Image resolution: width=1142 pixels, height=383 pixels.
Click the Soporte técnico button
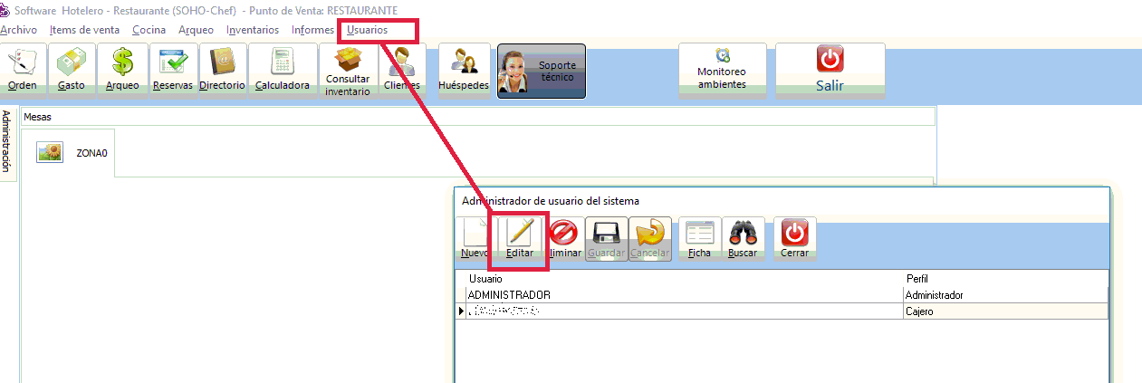click(542, 71)
